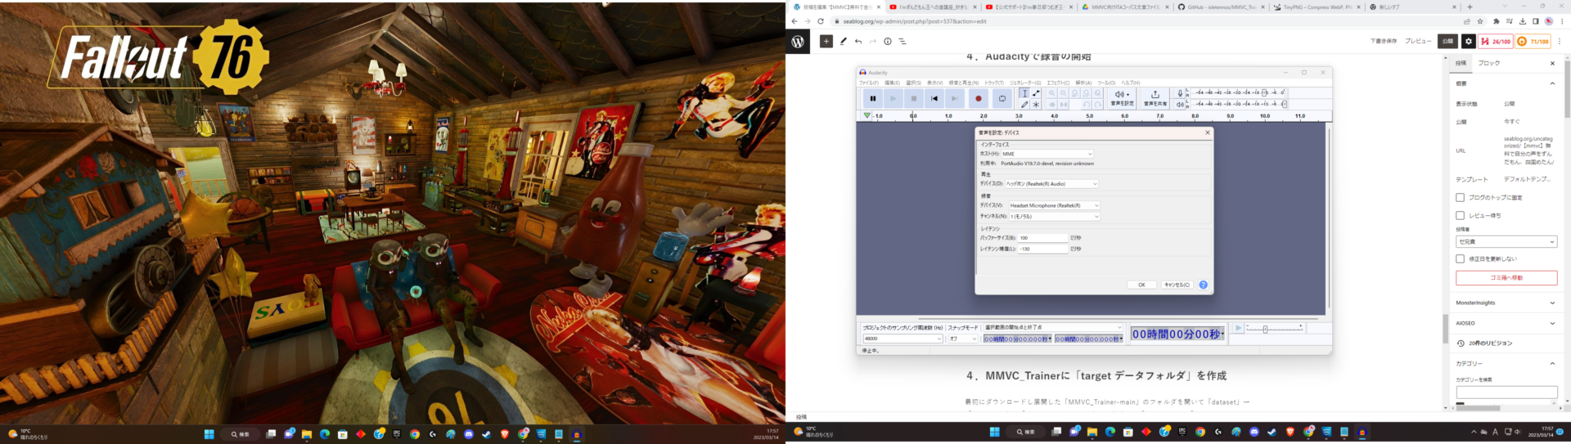Click the プレビュー preview button
Screen dimensions: 1571x444
pos(1418,41)
